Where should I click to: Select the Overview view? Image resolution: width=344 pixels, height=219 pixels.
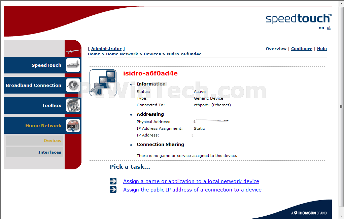[276, 49]
